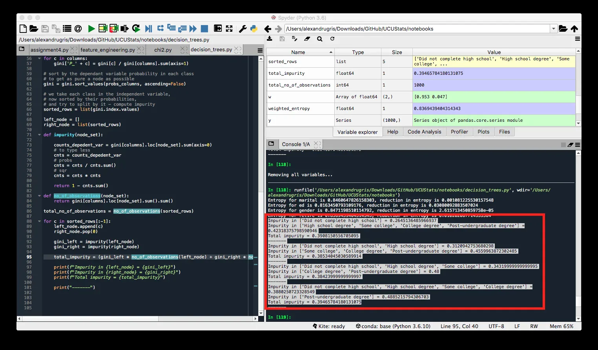The height and width of the screenshot is (350, 598).
Task: Open the Files tab
Action: (504, 132)
